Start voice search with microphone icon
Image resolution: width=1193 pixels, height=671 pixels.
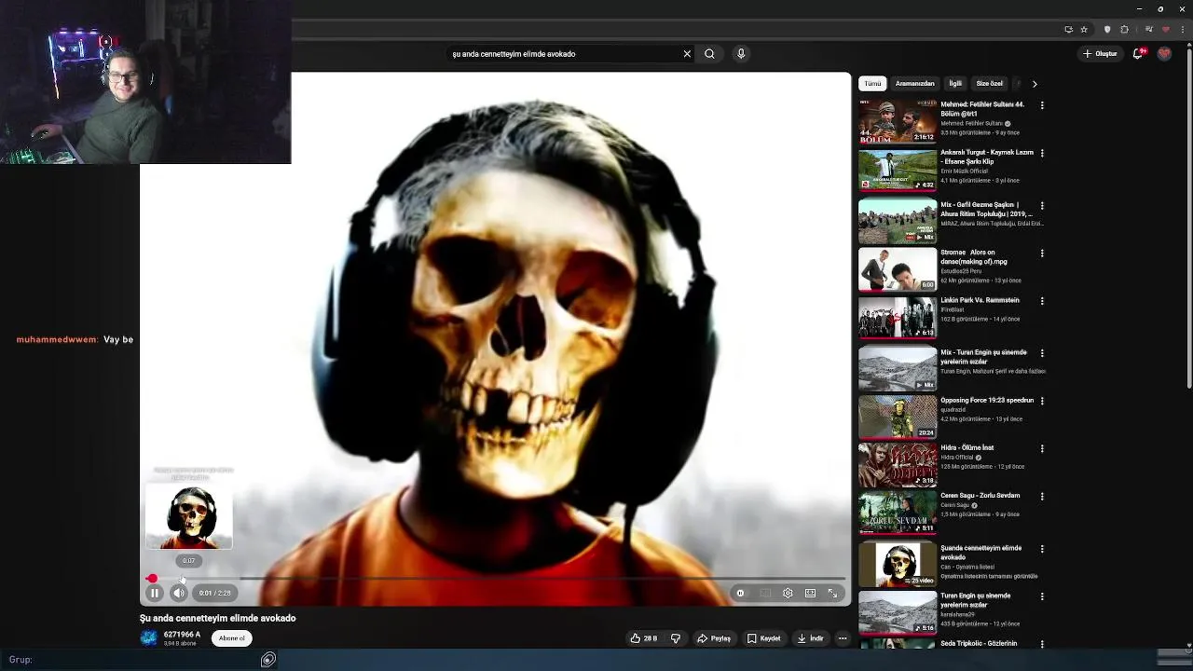tap(741, 54)
